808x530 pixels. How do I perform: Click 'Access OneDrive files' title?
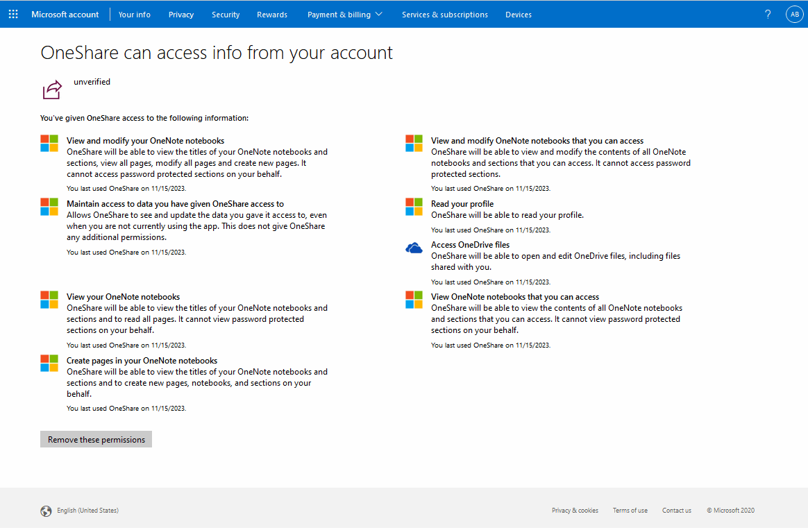(x=470, y=245)
